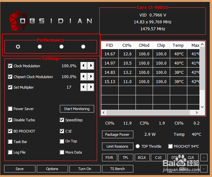This screenshot has width=212, height=177.
Task: Select the first Performance profile radio button
Action: [x=18, y=46]
